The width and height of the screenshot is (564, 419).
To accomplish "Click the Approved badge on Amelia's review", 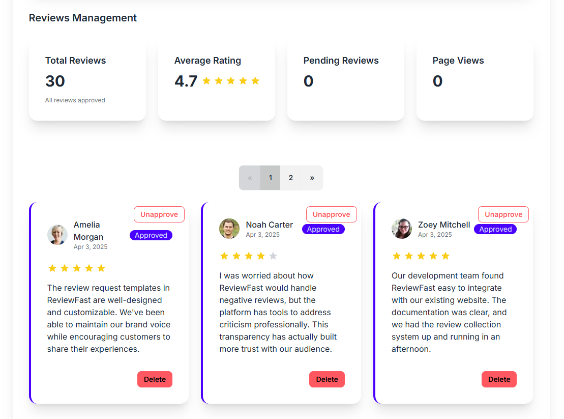I will [151, 235].
